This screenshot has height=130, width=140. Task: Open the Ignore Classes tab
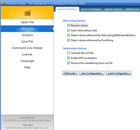click(113, 9)
